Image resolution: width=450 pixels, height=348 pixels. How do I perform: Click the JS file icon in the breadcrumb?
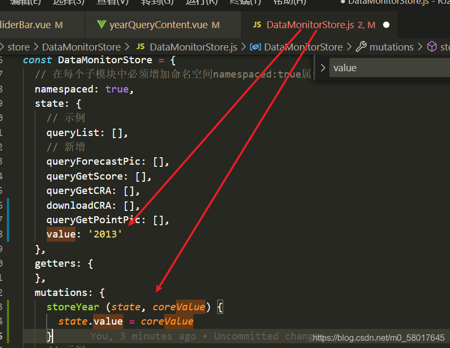tap(141, 47)
